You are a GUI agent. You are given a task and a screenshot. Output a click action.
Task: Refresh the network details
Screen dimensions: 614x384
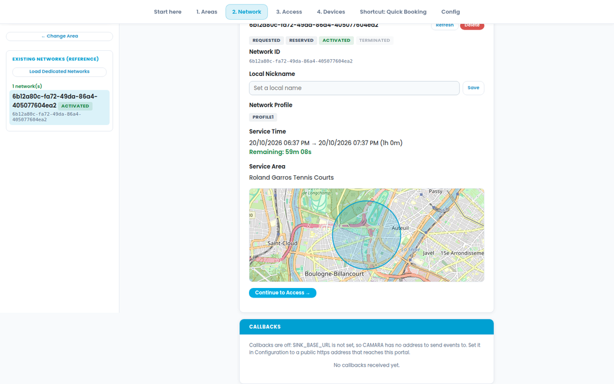(x=445, y=25)
